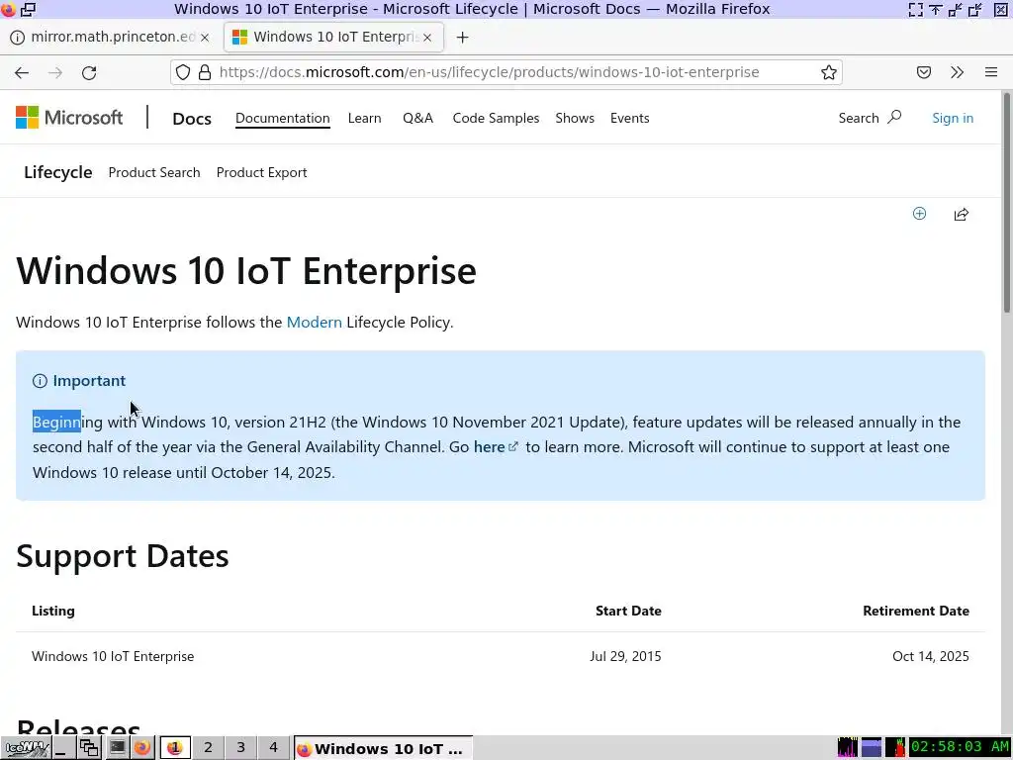Share this page via the share icon
The image size is (1013, 760).
[x=962, y=214]
